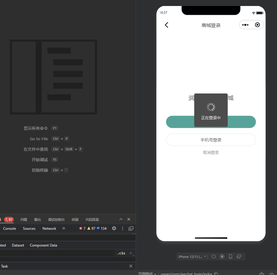Screen dimensions: 277x275
Task: Select the iPhone 12/13 device dropdown
Action: tap(192, 257)
